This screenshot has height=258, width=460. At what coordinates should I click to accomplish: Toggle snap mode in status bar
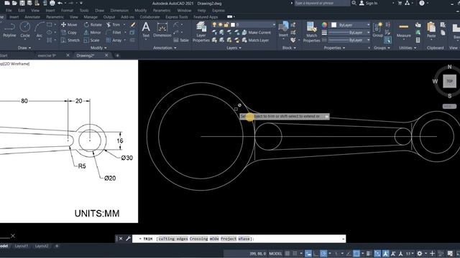[295, 253]
